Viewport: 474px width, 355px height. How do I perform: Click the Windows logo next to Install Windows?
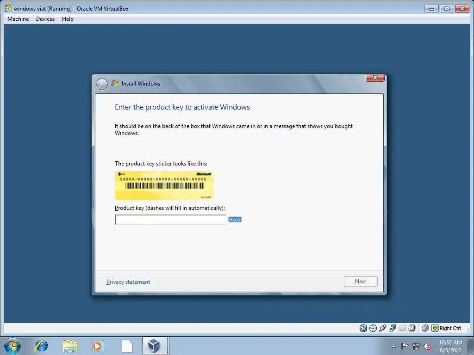tap(115, 83)
